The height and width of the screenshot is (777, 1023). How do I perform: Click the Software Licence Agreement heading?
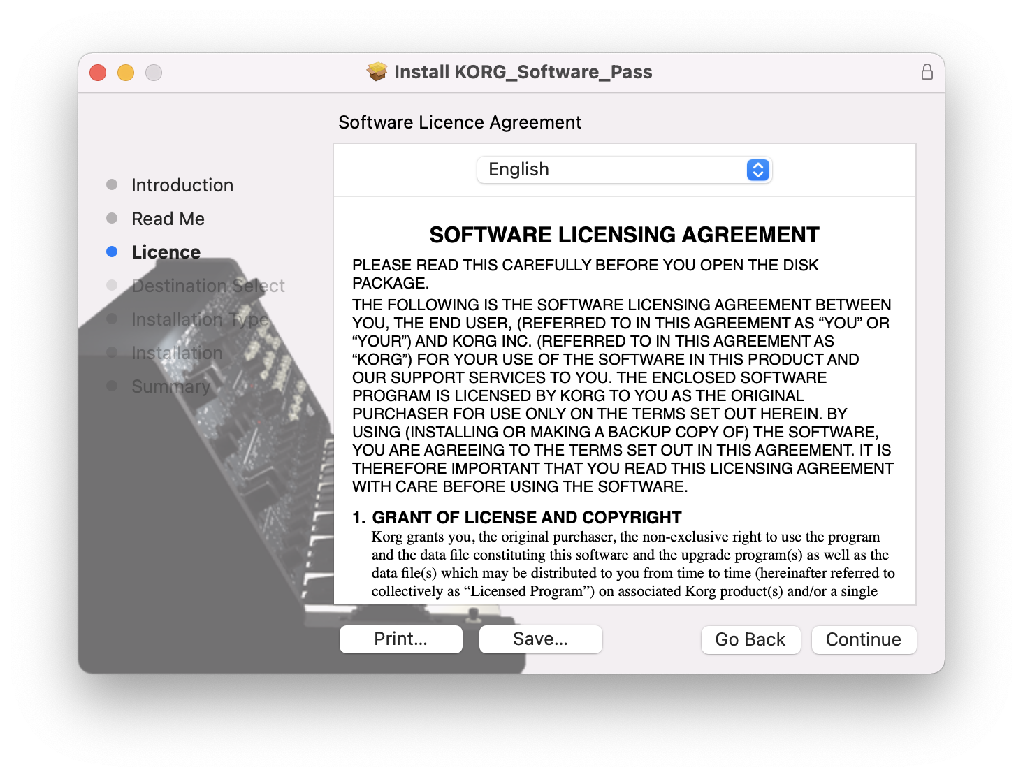(460, 122)
